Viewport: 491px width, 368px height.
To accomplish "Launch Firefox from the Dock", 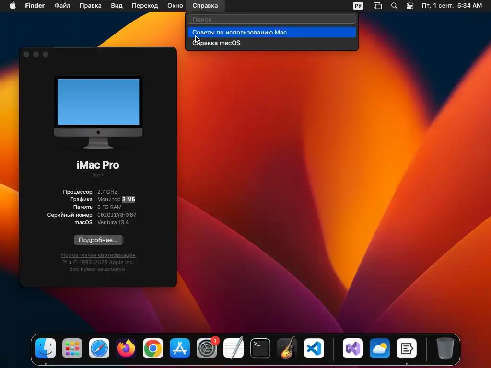I will point(126,348).
